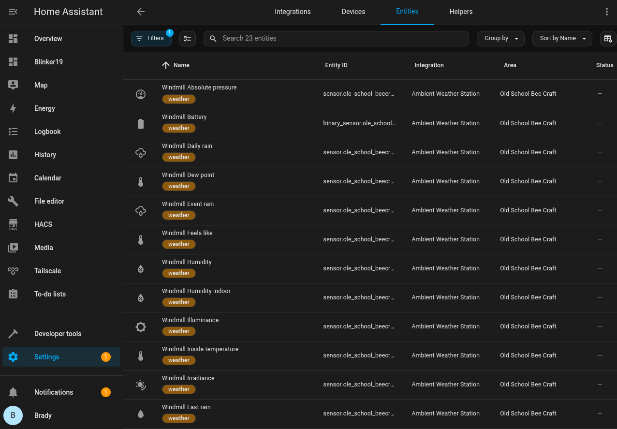Viewport: 617px width, 429px height.
Task: Open the Filters panel
Action: 151,39
